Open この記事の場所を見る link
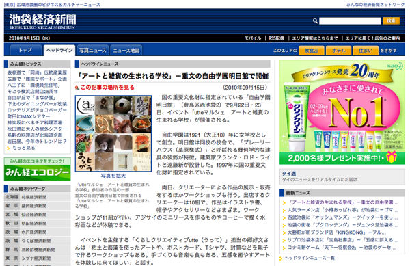This screenshot has width=410, height=266. point(107,88)
